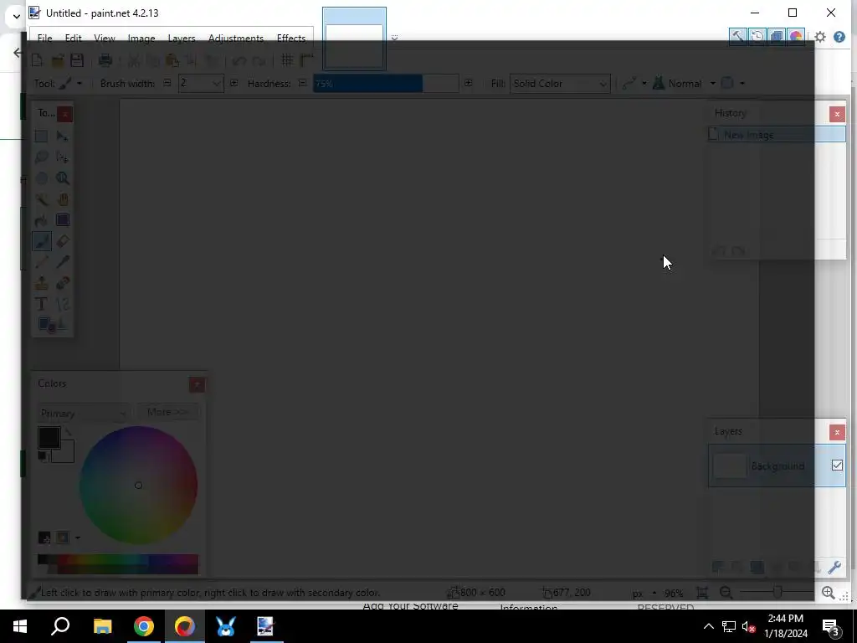Open the Image menu
The height and width of the screenshot is (643, 857).
141,39
